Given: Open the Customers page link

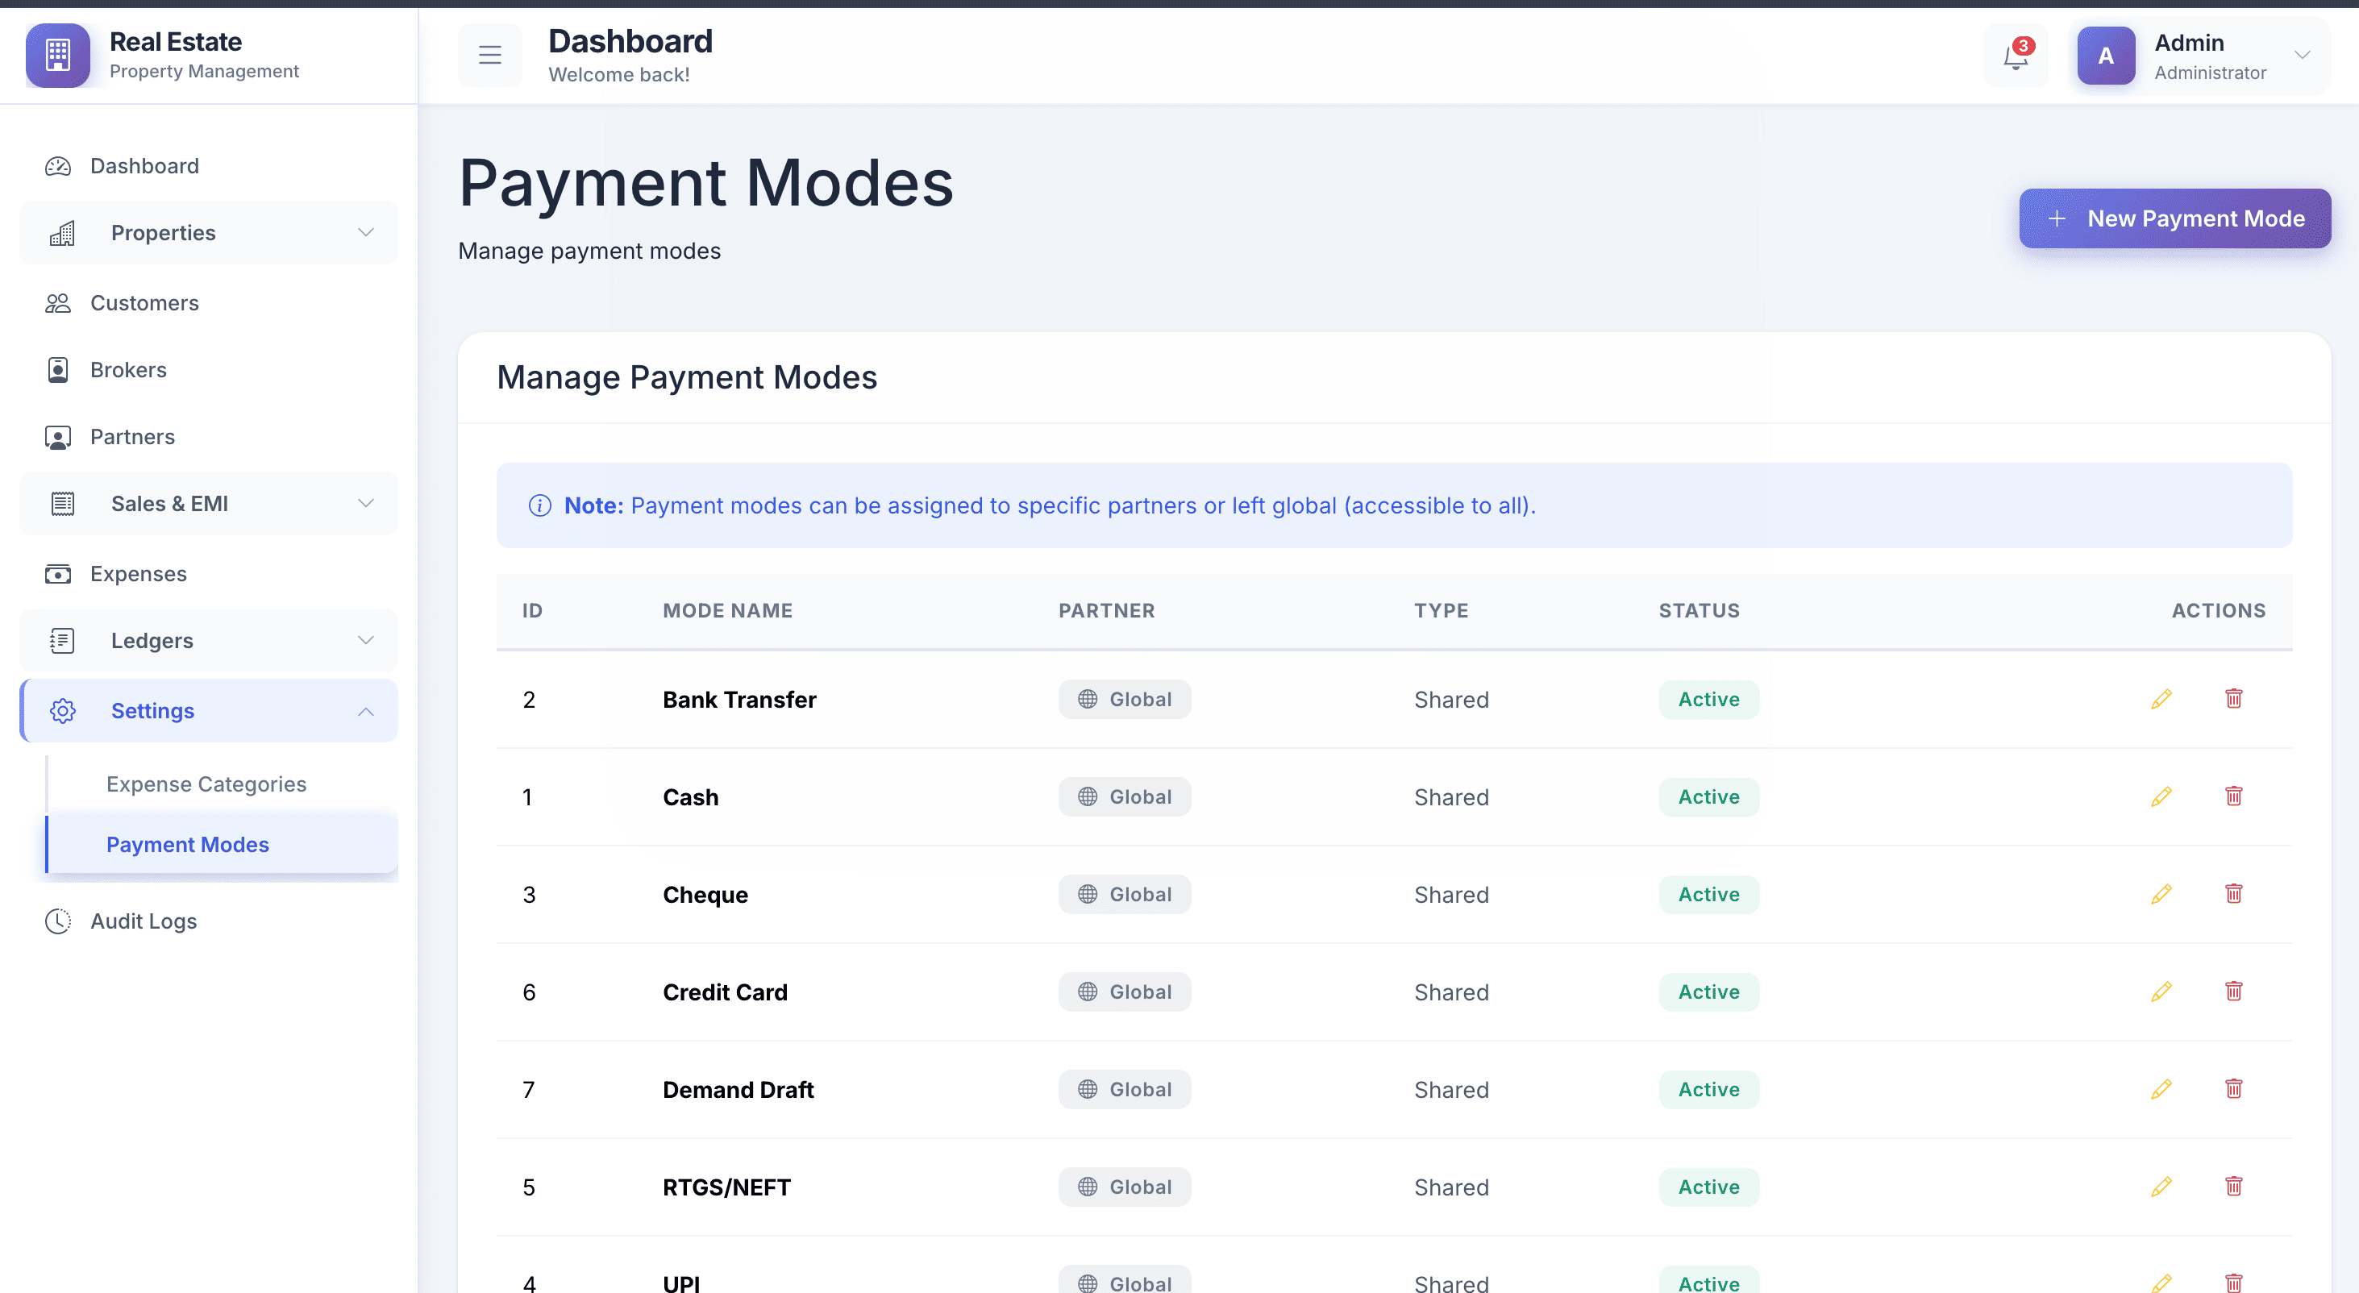Looking at the screenshot, I should (x=144, y=303).
